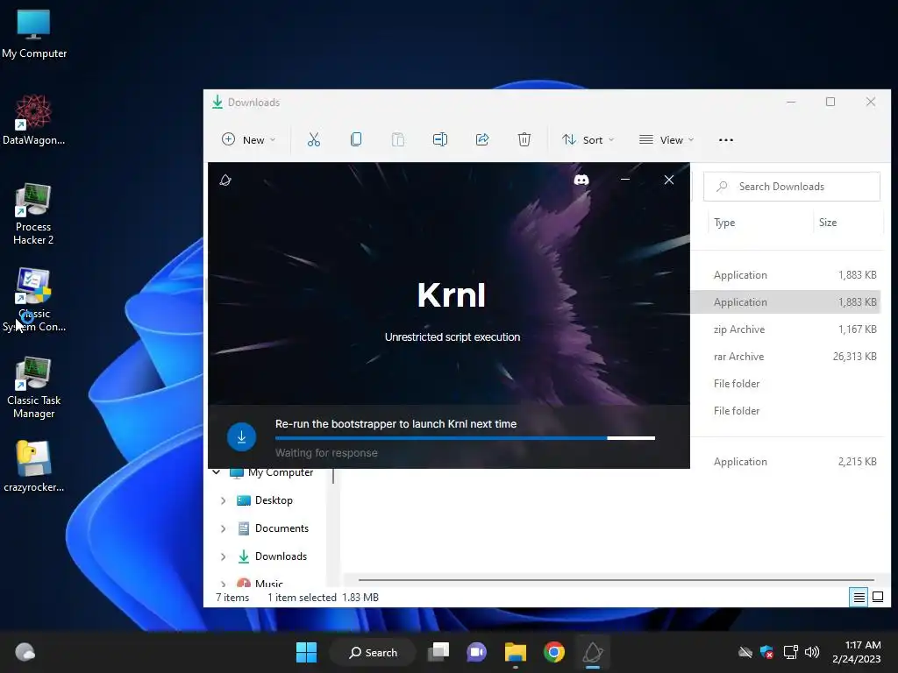Open the See more three-dots menu
The image size is (898, 673).
pos(725,139)
